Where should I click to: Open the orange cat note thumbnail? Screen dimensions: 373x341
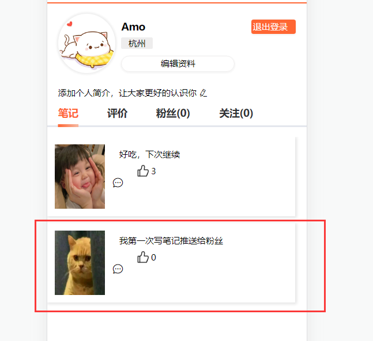(80, 263)
